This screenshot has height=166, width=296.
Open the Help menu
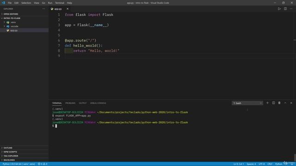pyautogui.click(x=69, y=3)
